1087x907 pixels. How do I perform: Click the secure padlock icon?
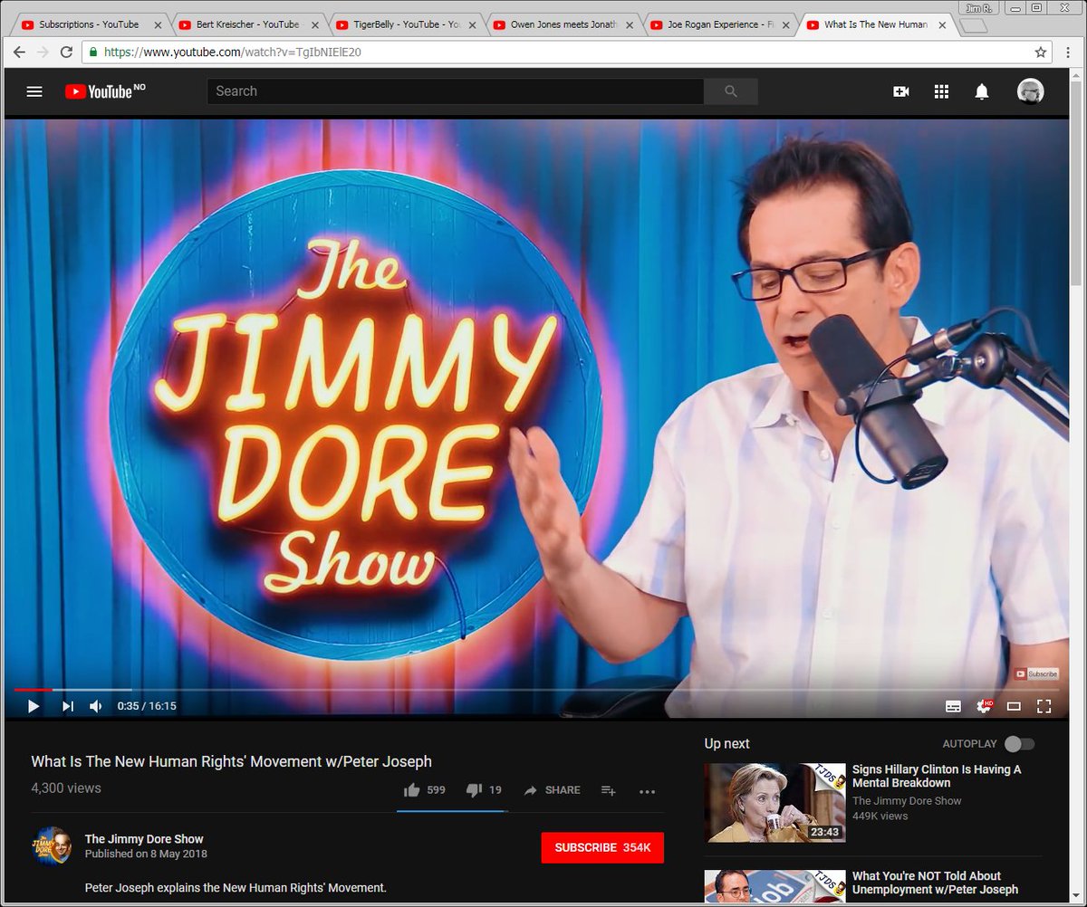[93, 53]
